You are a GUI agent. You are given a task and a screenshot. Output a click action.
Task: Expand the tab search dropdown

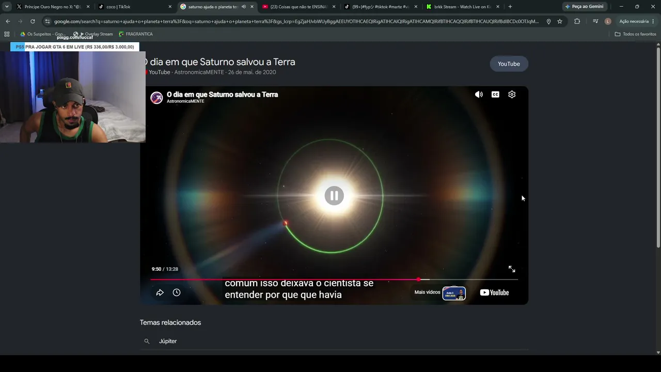pos(7,7)
